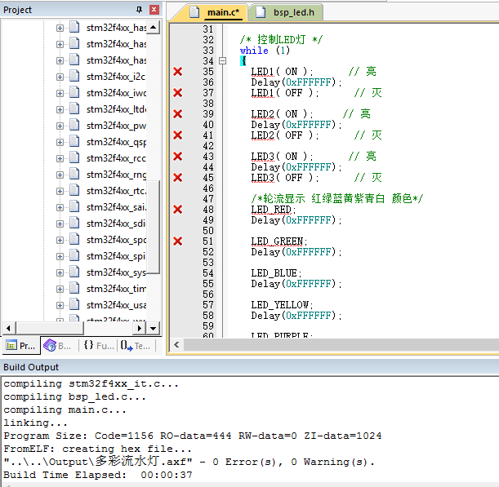Click the file icon of stm32f4xx_i2c
The height and width of the screenshot is (487, 499).
(x=75, y=77)
